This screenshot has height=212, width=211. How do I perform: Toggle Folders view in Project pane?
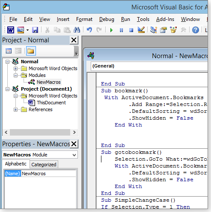(x=31, y=51)
